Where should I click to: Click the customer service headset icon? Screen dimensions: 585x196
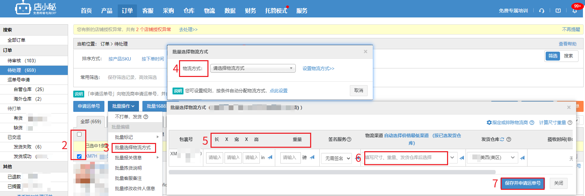542,11
